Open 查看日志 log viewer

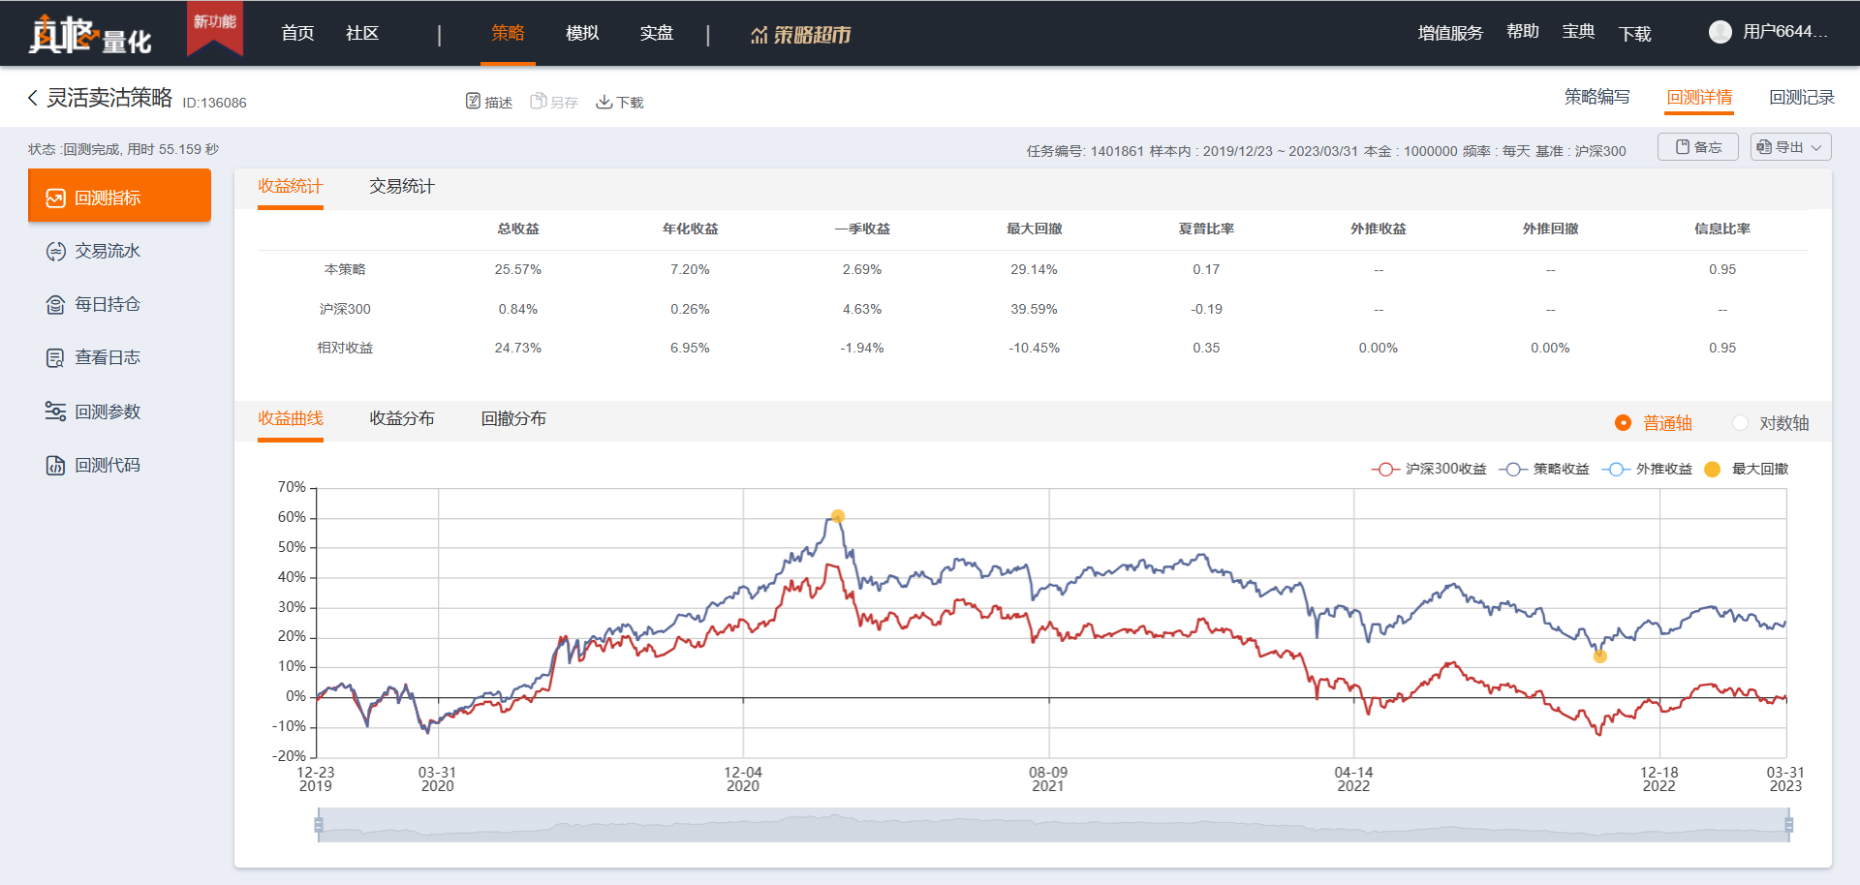coord(107,358)
